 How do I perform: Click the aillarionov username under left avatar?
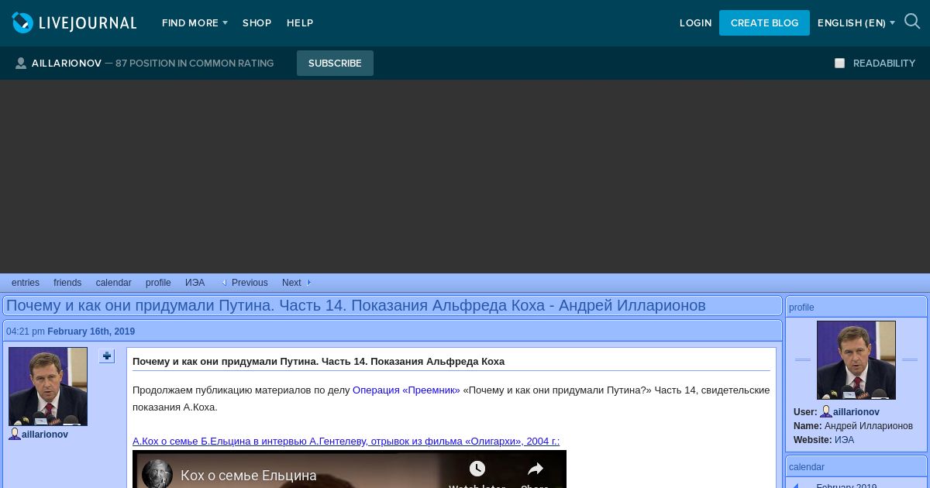click(x=45, y=435)
